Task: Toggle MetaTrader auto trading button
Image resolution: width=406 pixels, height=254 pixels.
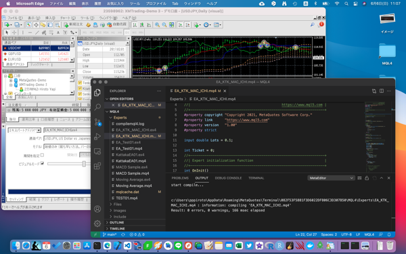Action: (x=117, y=24)
